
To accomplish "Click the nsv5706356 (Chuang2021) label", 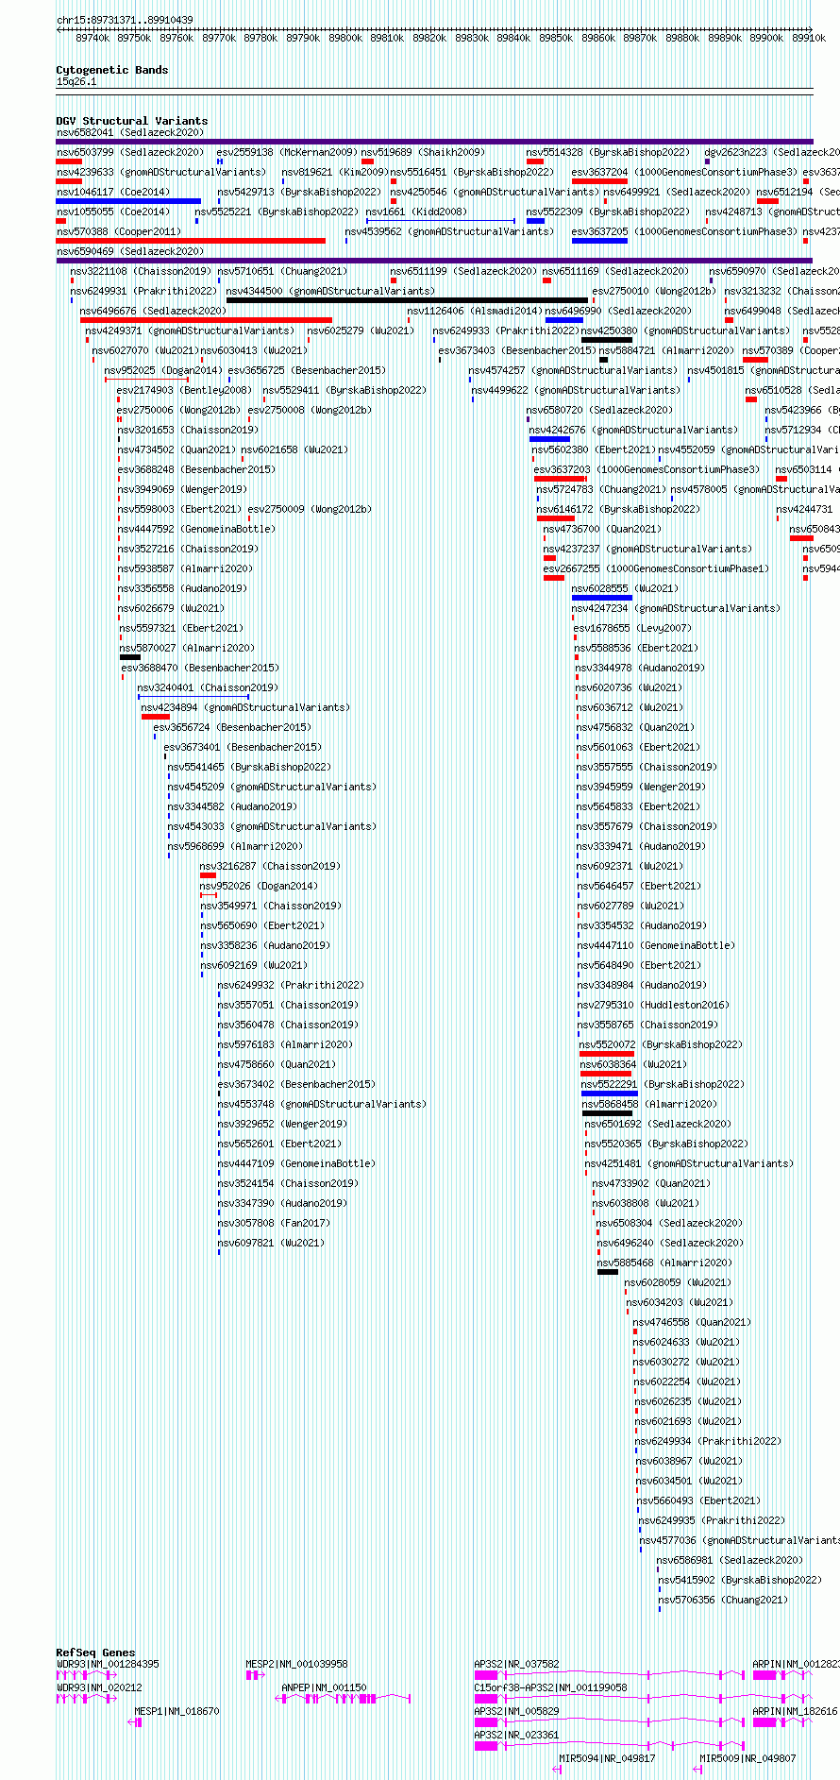I will [723, 1600].
